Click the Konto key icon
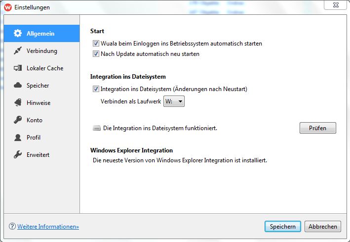 tap(18, 120)
